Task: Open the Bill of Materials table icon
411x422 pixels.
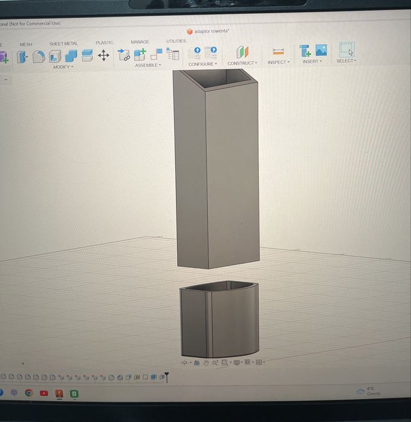Action: coord(173,54)
